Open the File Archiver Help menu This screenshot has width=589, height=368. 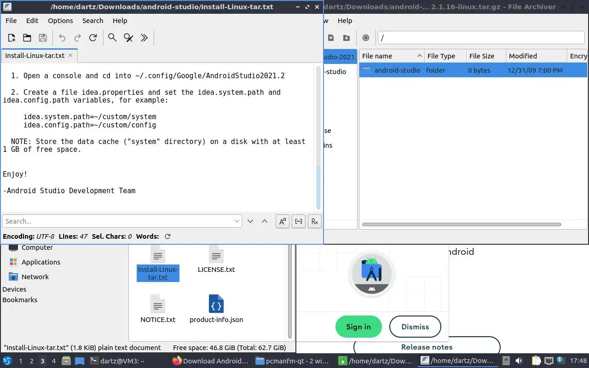[x=345, y=21]
